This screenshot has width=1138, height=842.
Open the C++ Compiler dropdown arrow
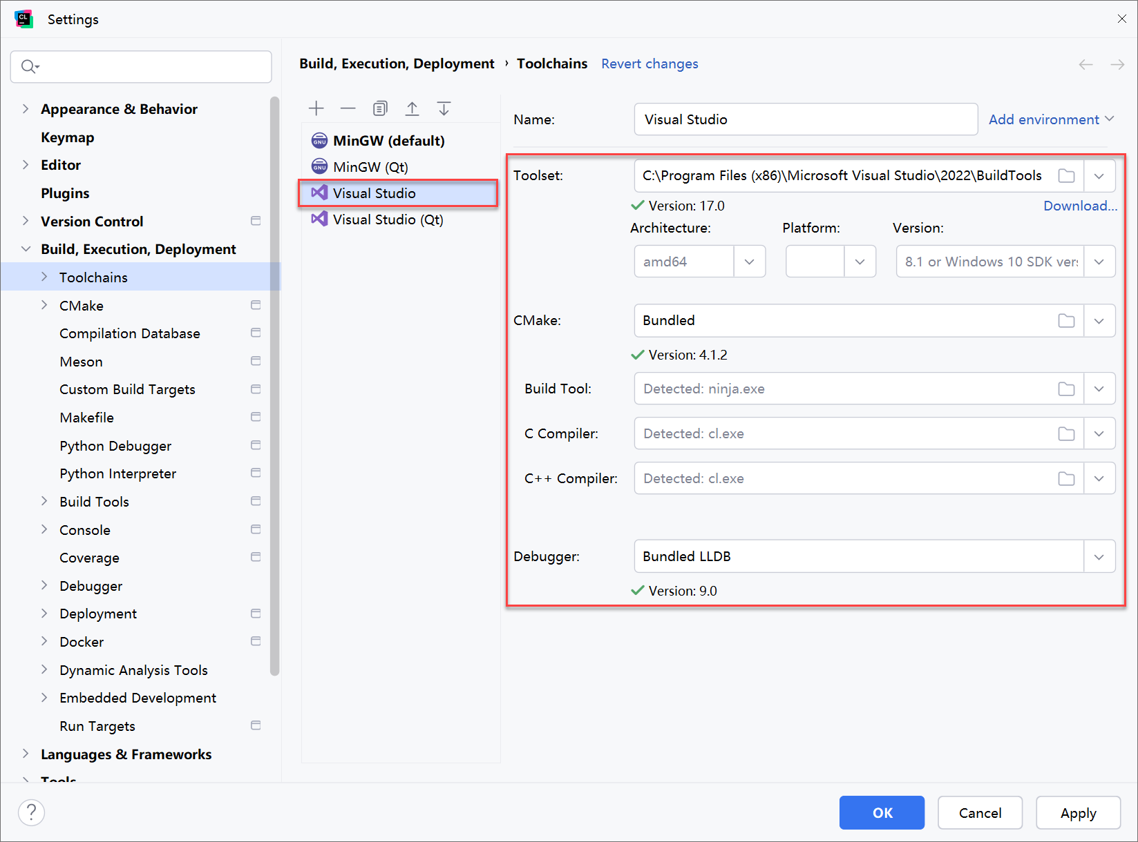pos(1099,479)
